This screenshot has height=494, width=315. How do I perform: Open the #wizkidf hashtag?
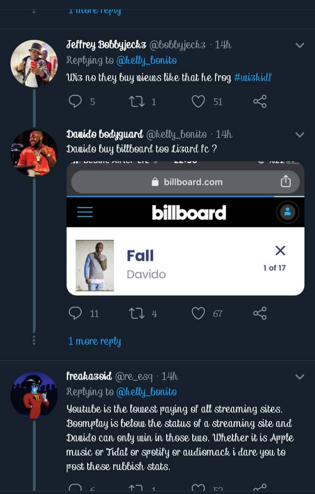253,77
